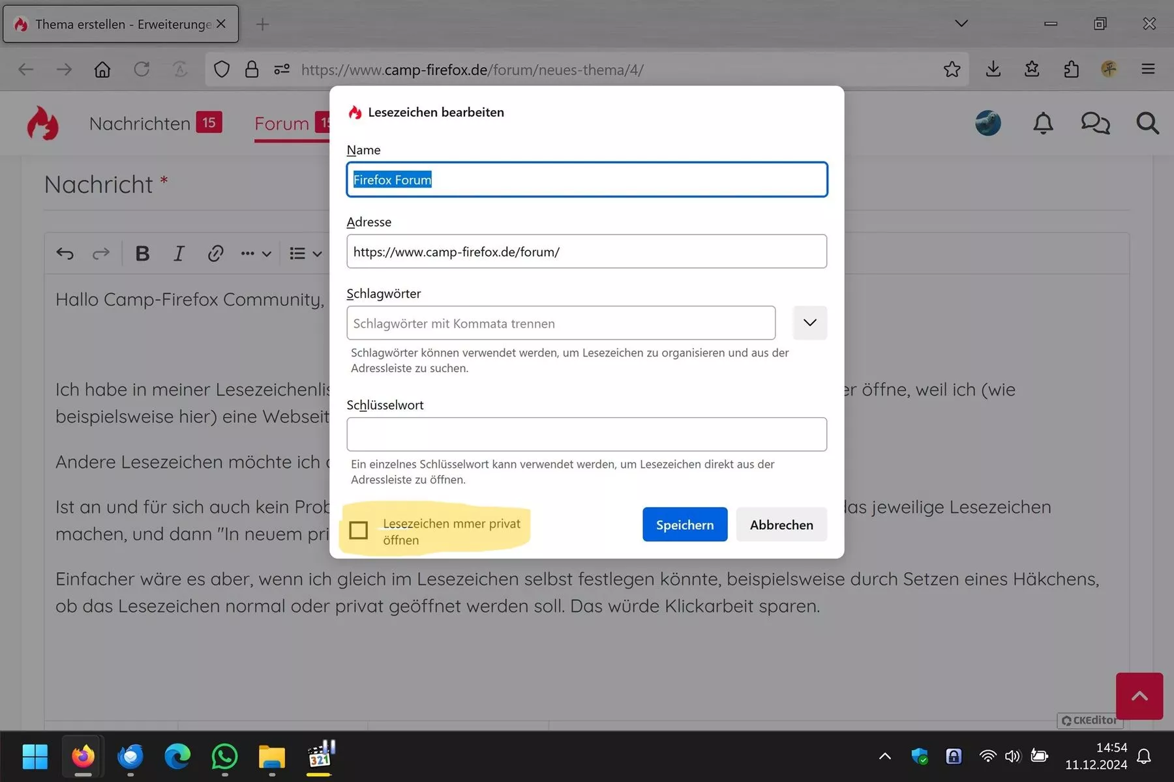Screen dimensions: 1174x782
Task: Click the tracking protection shield icon
Action: (x=222, y=69)
